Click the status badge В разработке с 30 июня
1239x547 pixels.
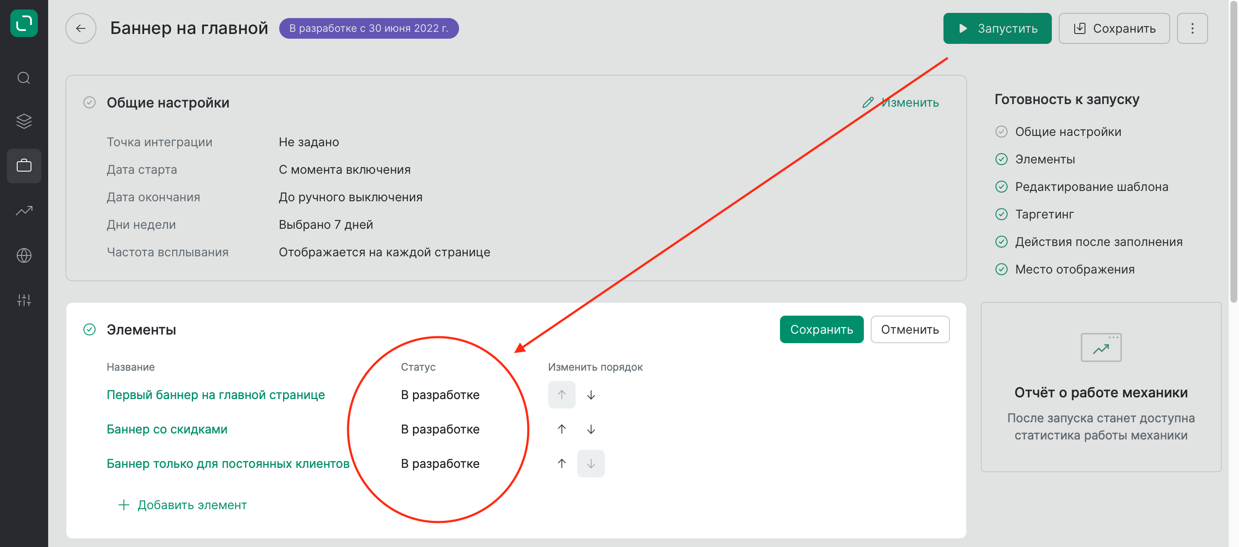pyautogui.click(x=369, y=28)
